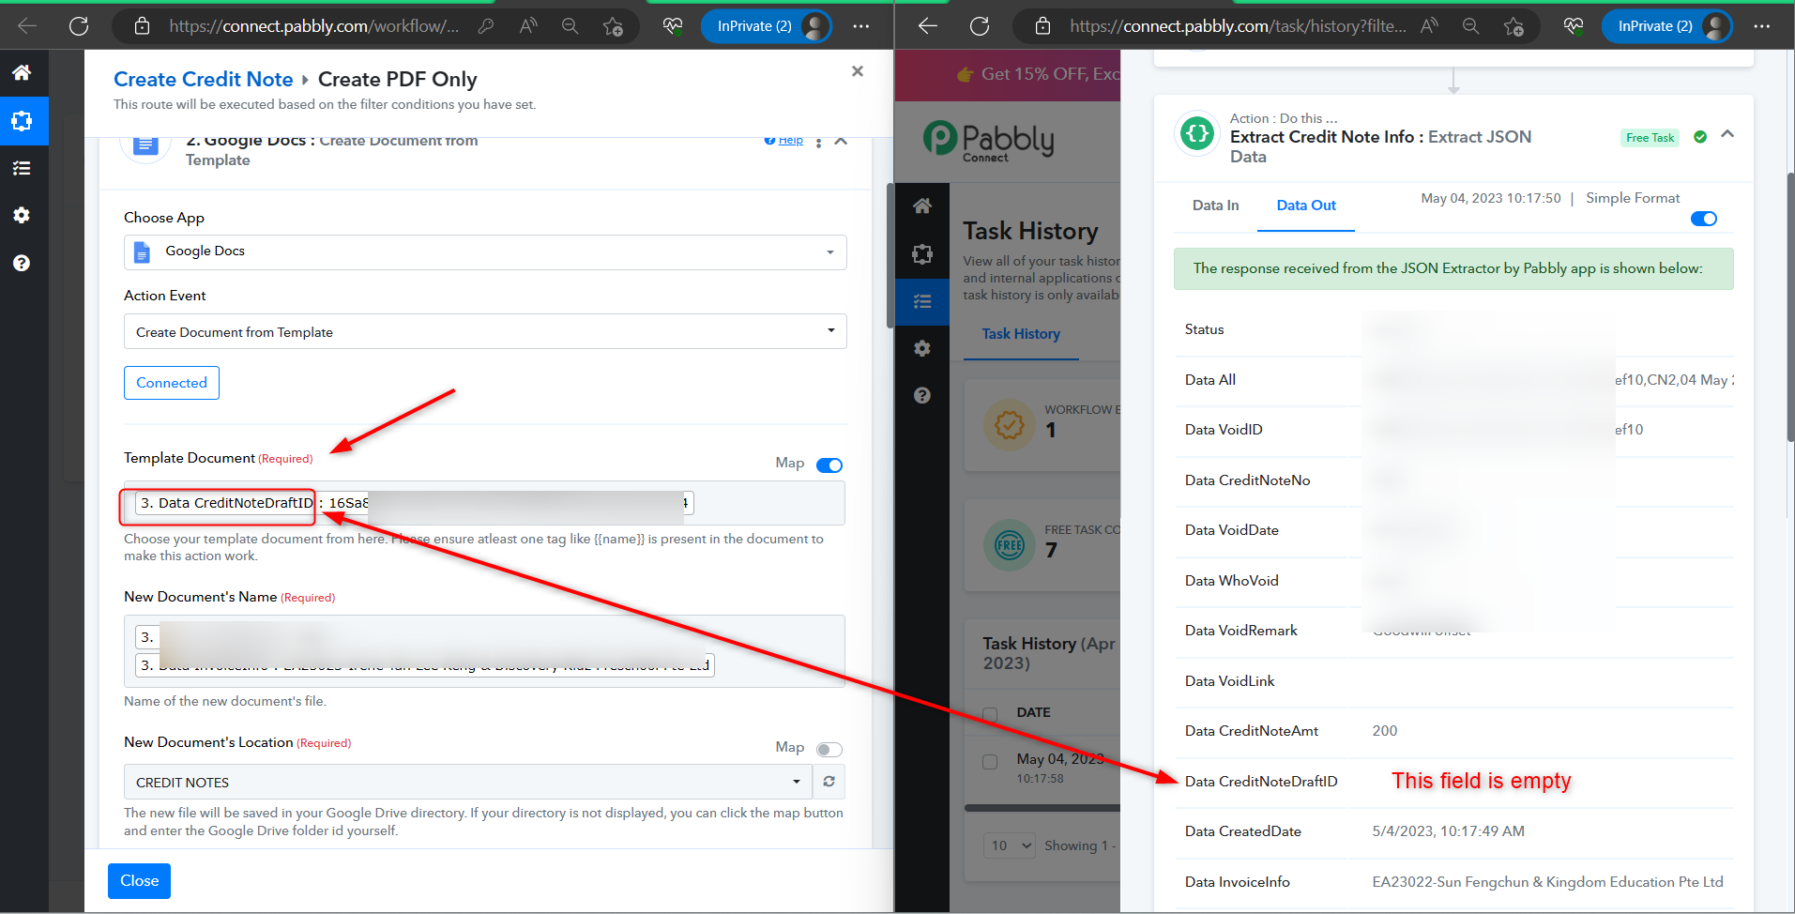Open the Workflows puzzle icon in left window sidebar

point(22,121)
